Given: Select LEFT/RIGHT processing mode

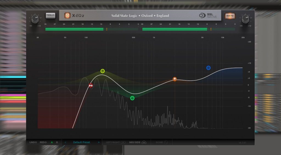Looking at the screenshot, I should point(116,142).
